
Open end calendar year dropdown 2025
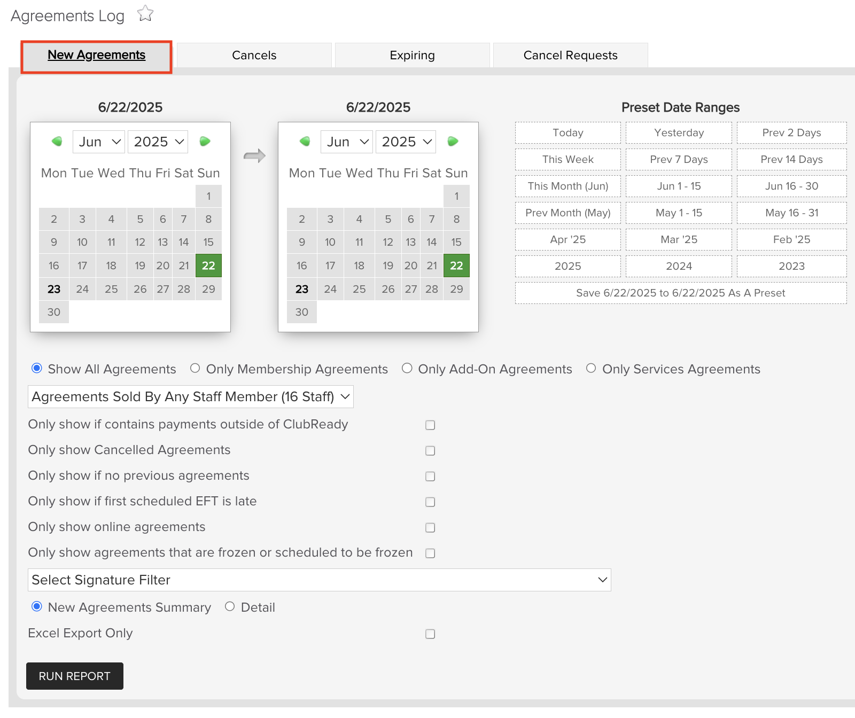coord(406,142)
